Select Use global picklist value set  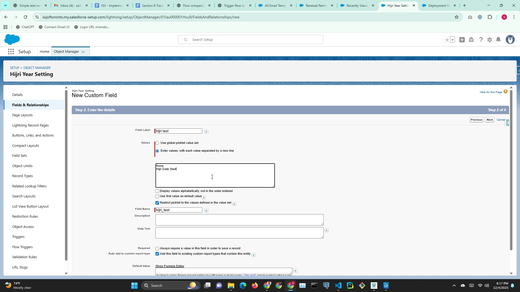[157, 143]
